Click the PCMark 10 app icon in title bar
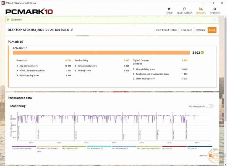 pos(3,3)
